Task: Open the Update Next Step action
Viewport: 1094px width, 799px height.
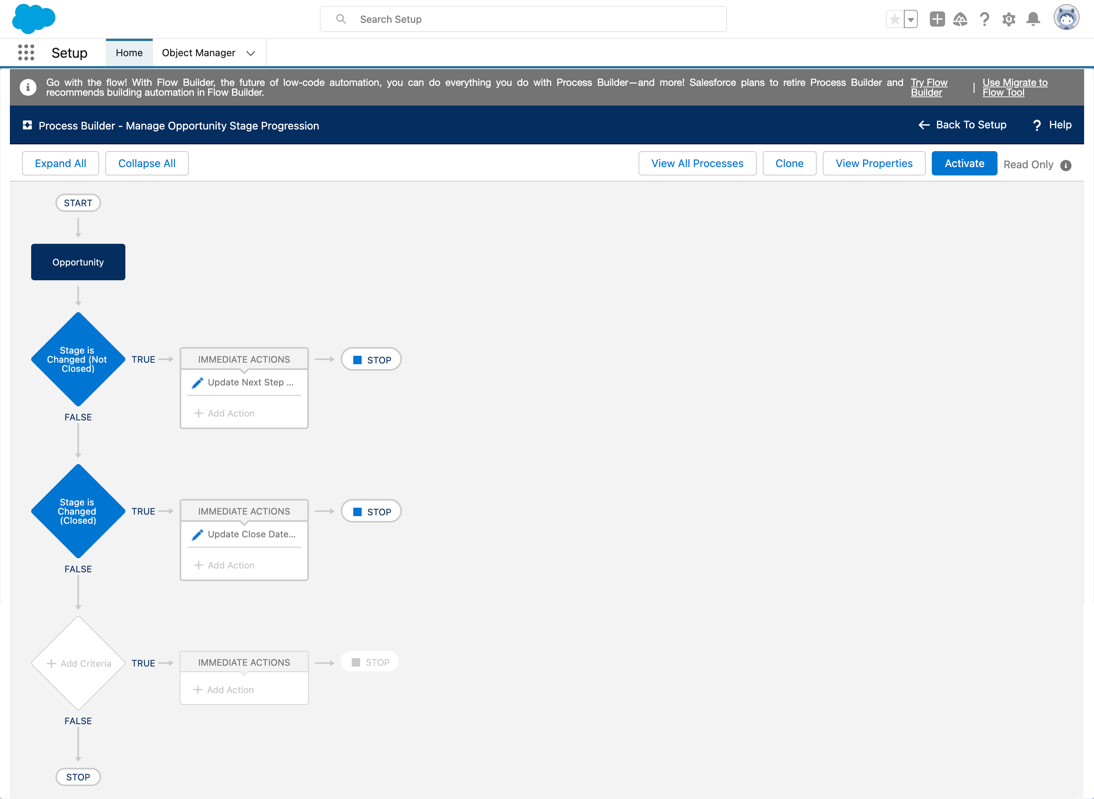Action: point(244,382)
